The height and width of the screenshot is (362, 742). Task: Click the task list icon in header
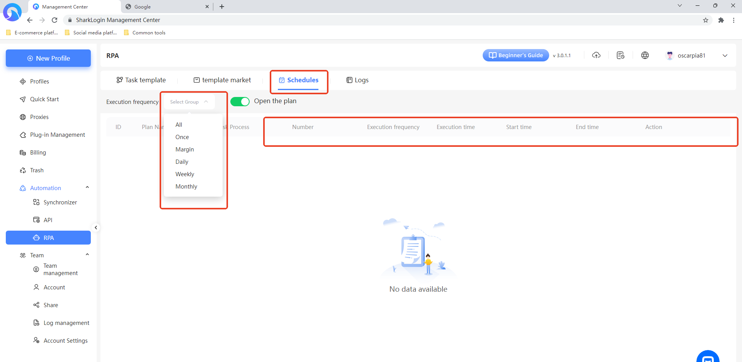(x=621, y=55)
